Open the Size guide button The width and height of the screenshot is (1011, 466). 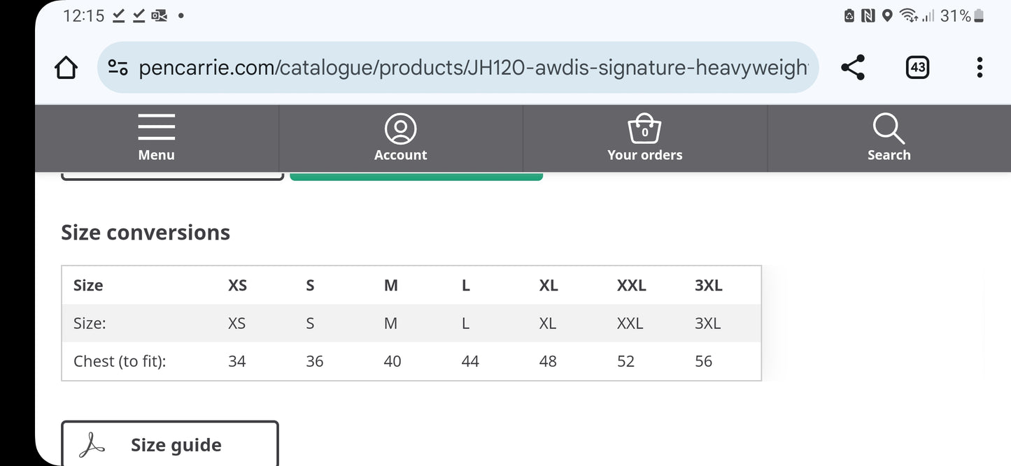pyautogui.click(x=176, y=445)
